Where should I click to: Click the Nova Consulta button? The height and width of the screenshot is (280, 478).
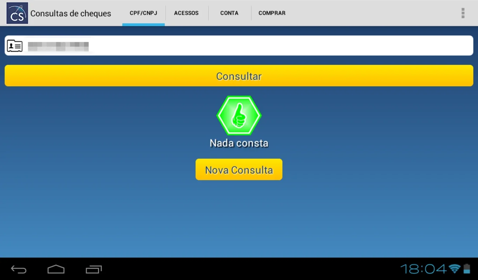point(239,170)
